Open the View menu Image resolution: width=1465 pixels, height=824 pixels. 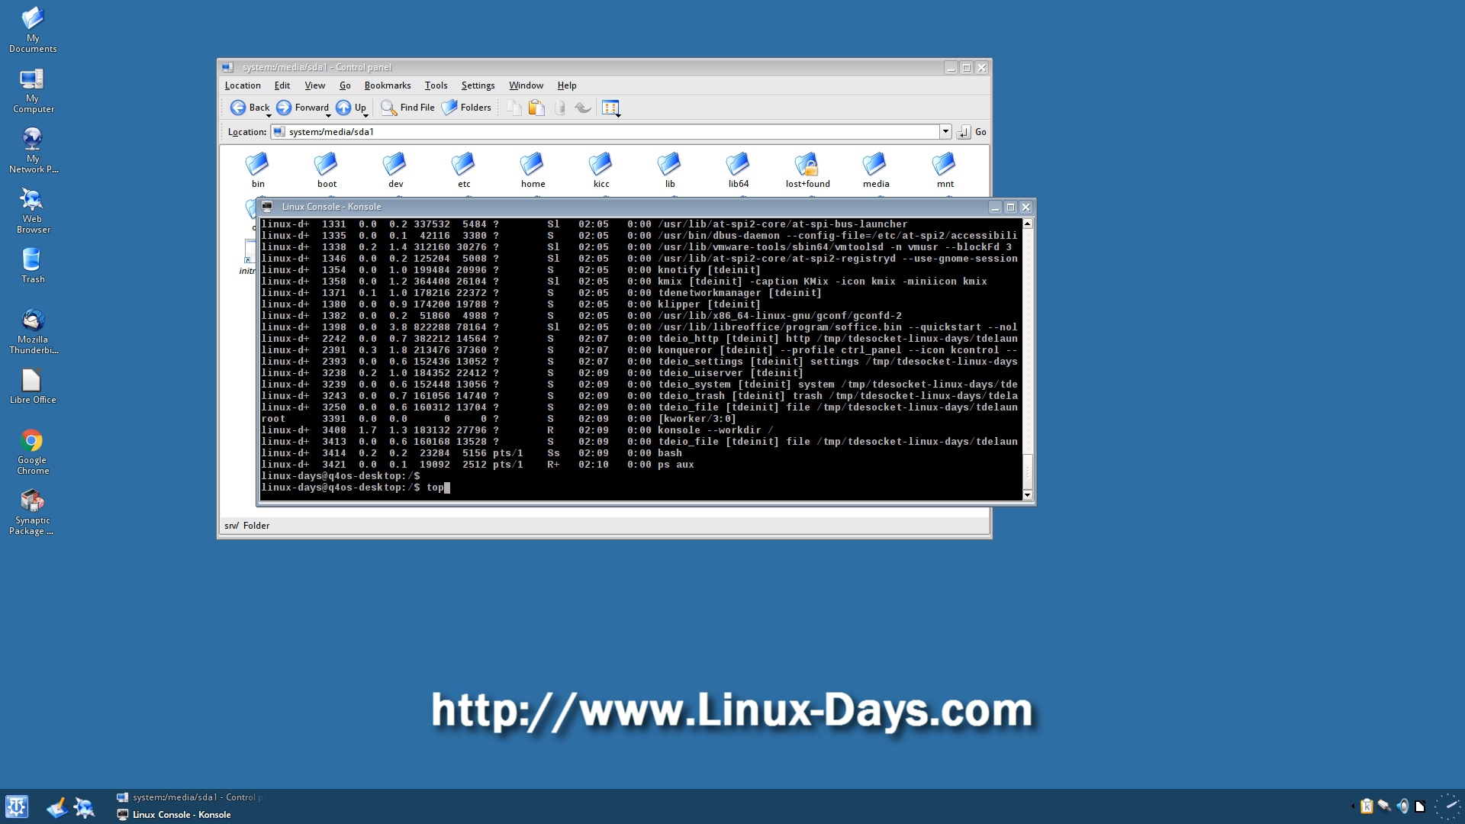click(314, 85)
